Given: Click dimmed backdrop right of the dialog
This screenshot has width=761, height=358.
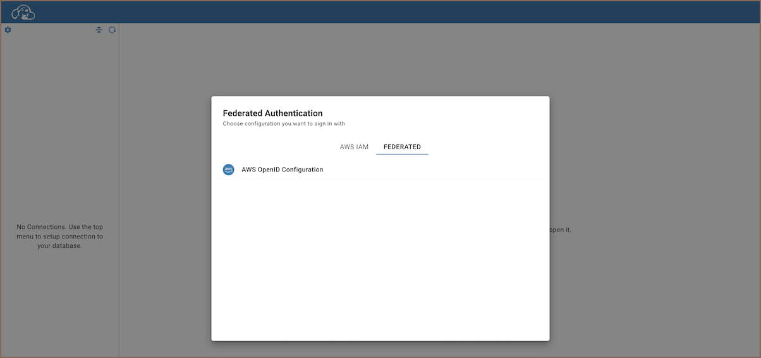Looking at the screenshot, I should coord(651,158).
